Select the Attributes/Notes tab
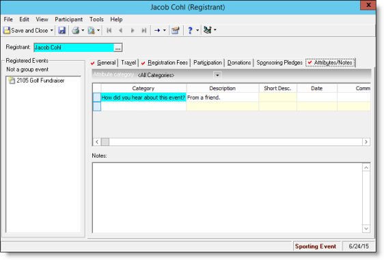 (331, 63)
